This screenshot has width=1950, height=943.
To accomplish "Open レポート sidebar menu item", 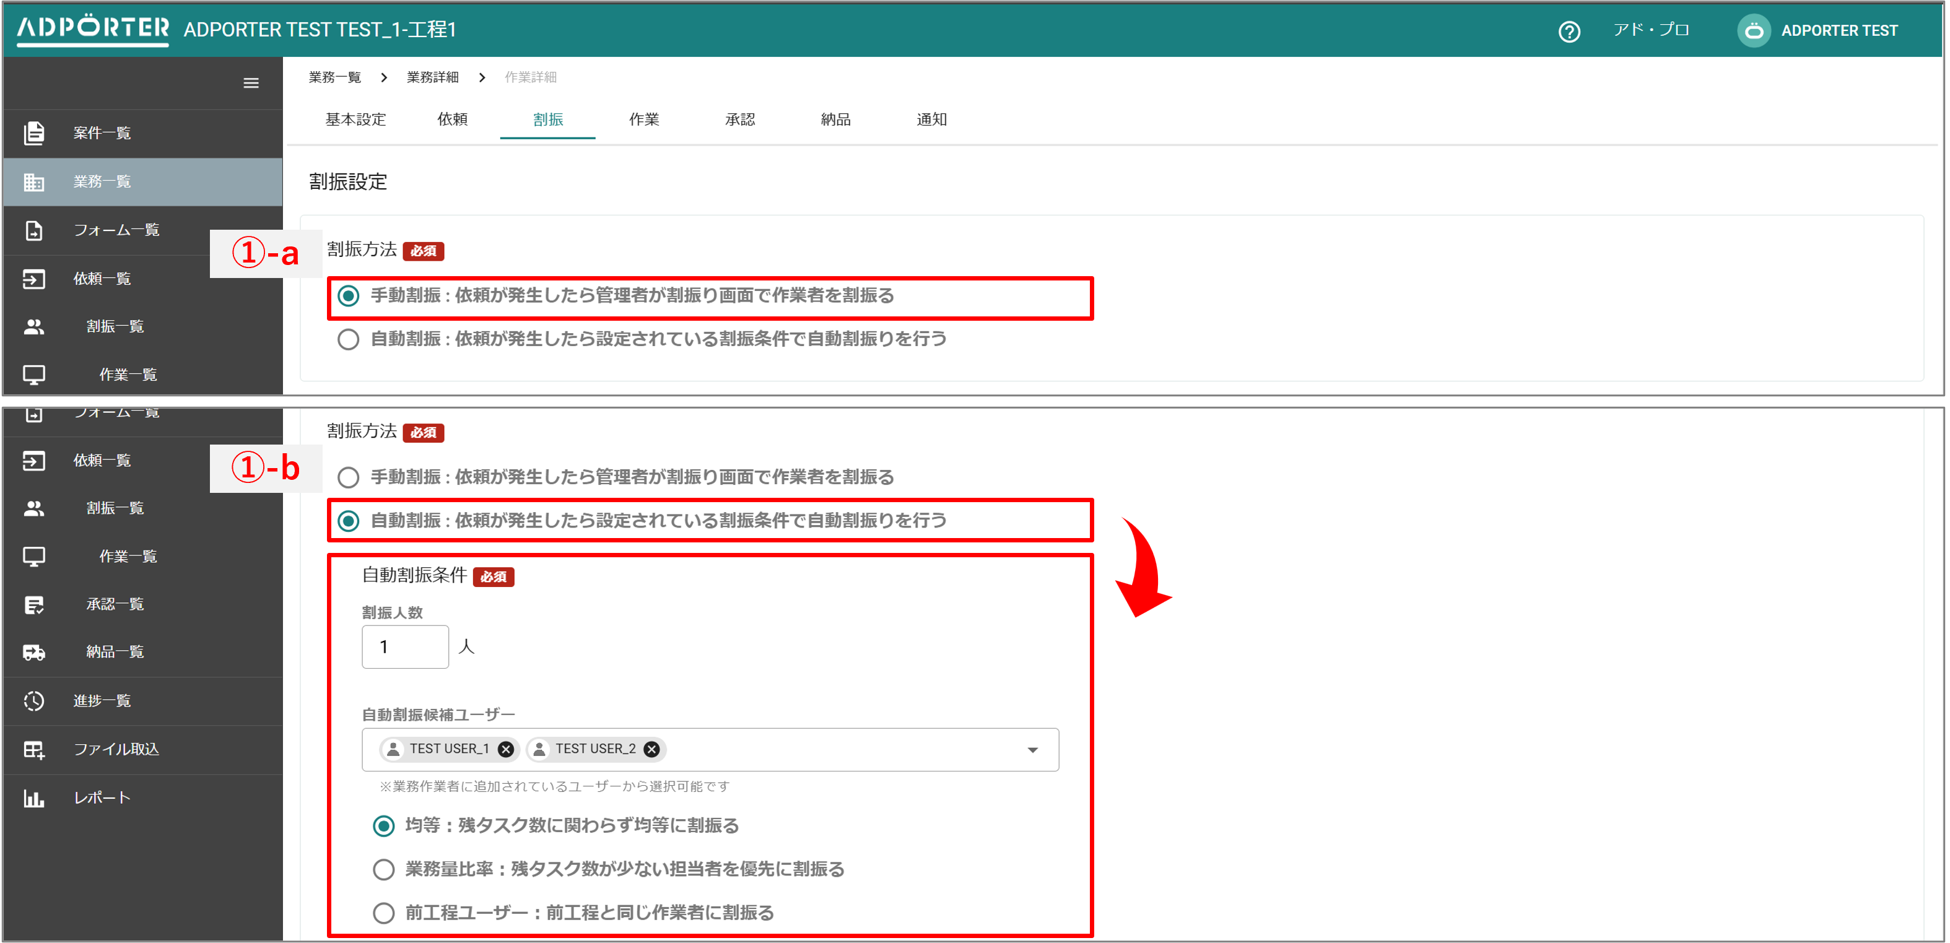I will pyautogui.click(x=143, y=797).
